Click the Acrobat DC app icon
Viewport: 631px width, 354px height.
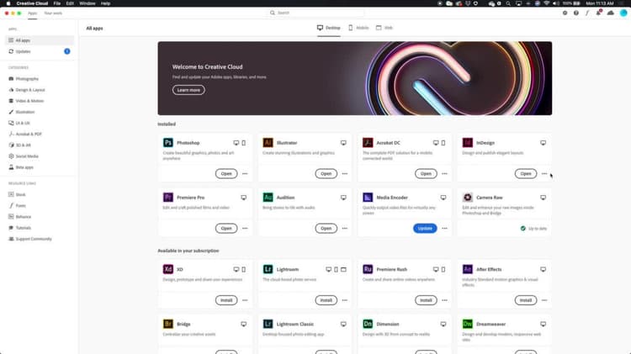click(368, 143)
